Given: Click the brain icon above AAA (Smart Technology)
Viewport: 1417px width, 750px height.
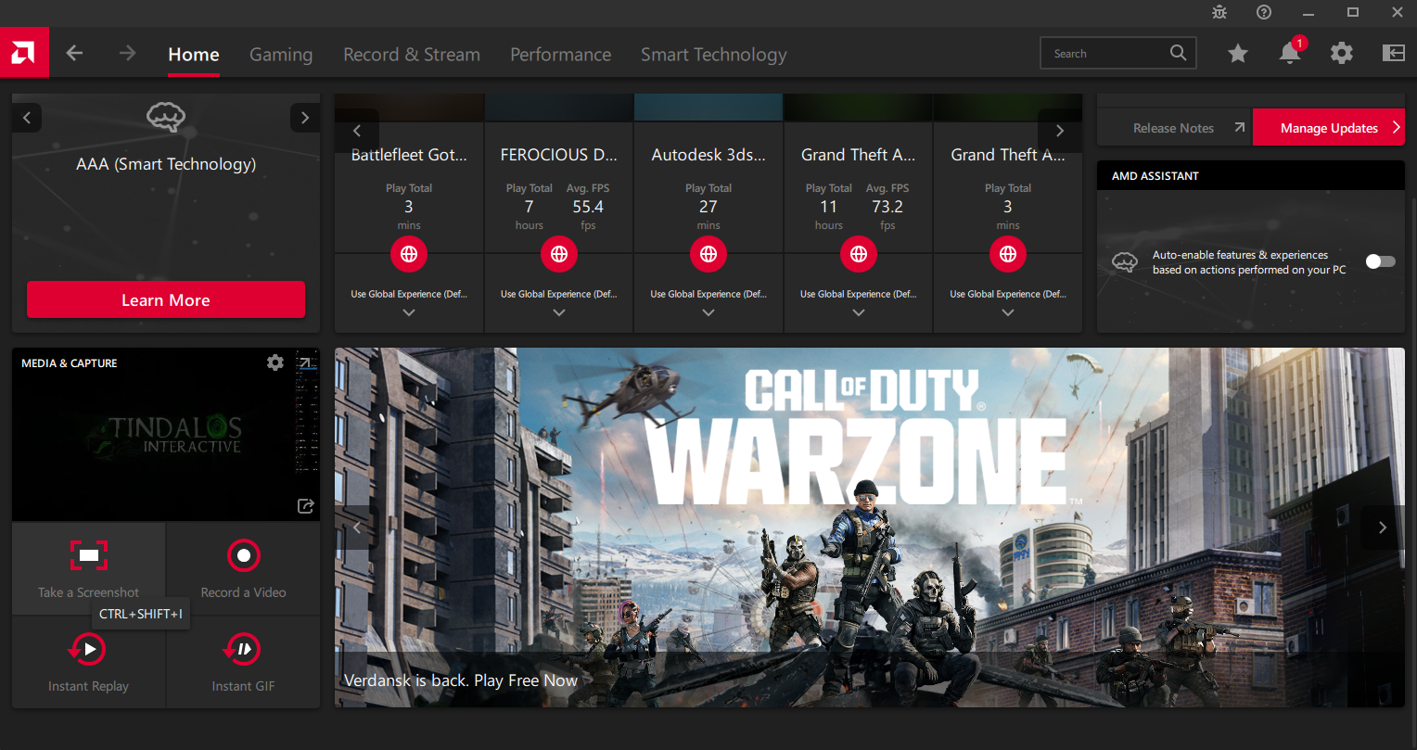Looking at the screenshot, I should [x=166, y=118].
